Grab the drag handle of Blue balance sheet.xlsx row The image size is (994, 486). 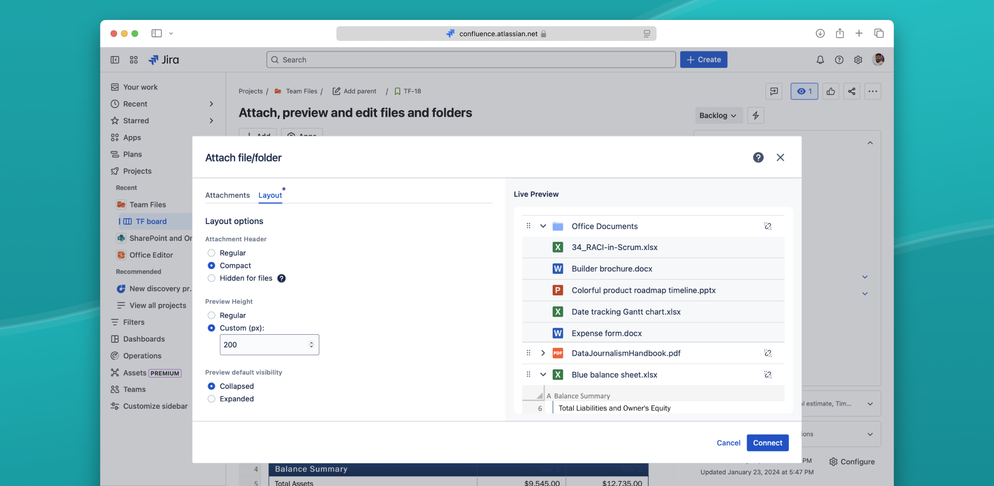pyautogui.click(x=528, y=375)
